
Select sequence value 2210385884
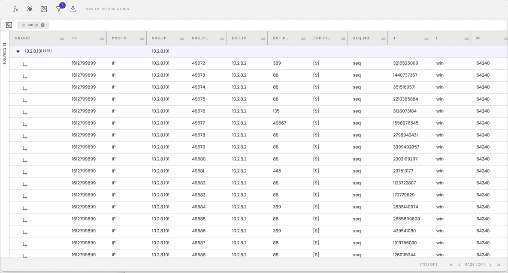[405, 99]
